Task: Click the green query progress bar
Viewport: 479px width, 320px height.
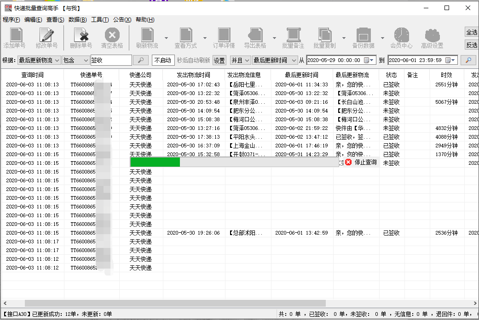Action: point(155,162)
